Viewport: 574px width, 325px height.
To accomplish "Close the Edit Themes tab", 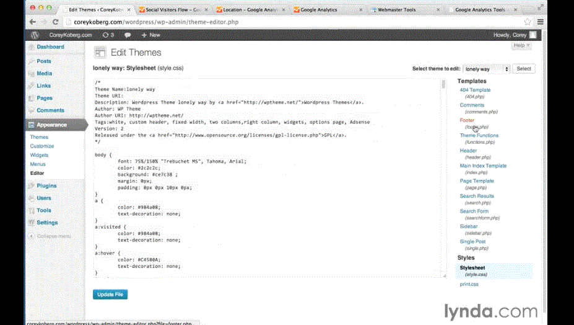I will point(129,10).
